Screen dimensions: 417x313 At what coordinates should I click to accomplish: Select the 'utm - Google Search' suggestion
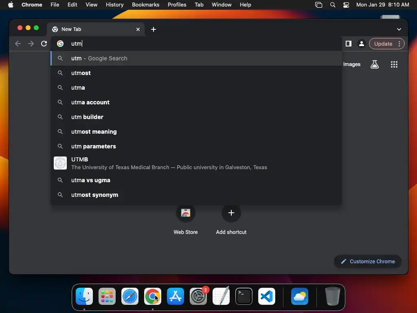[196, 58]
